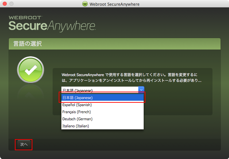Screen dimensions: 229x159
Task: Pick Deutsch (German) from the list
Action: click(103, 119)
